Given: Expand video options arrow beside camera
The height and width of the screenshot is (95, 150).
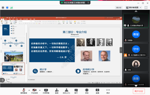Looking at the screenshot, I should (x=40, y=90).
